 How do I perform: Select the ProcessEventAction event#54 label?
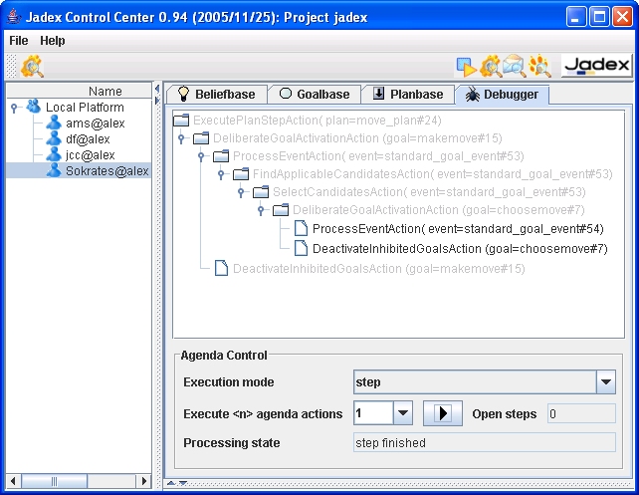point(458,228)
